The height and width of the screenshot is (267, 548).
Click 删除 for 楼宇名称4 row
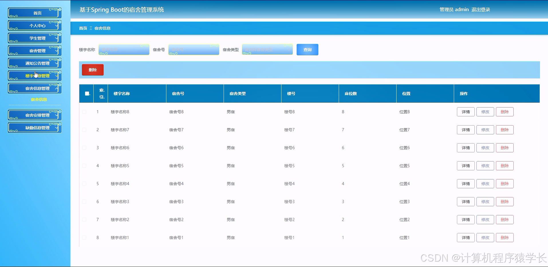coord(505,184)
